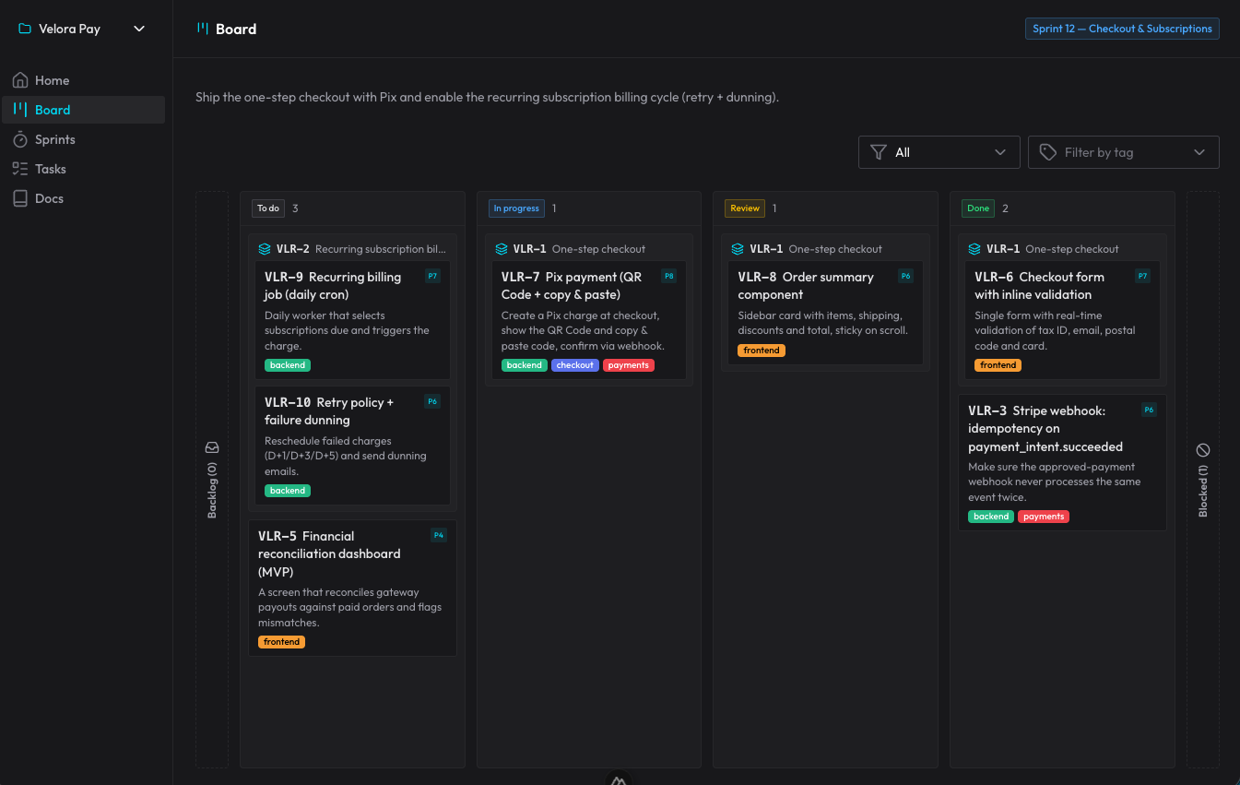Open the VLR-7 Pix payment card title
Image resolution: width=1240 pixels, height=785 pixels.
coord(572,285)
